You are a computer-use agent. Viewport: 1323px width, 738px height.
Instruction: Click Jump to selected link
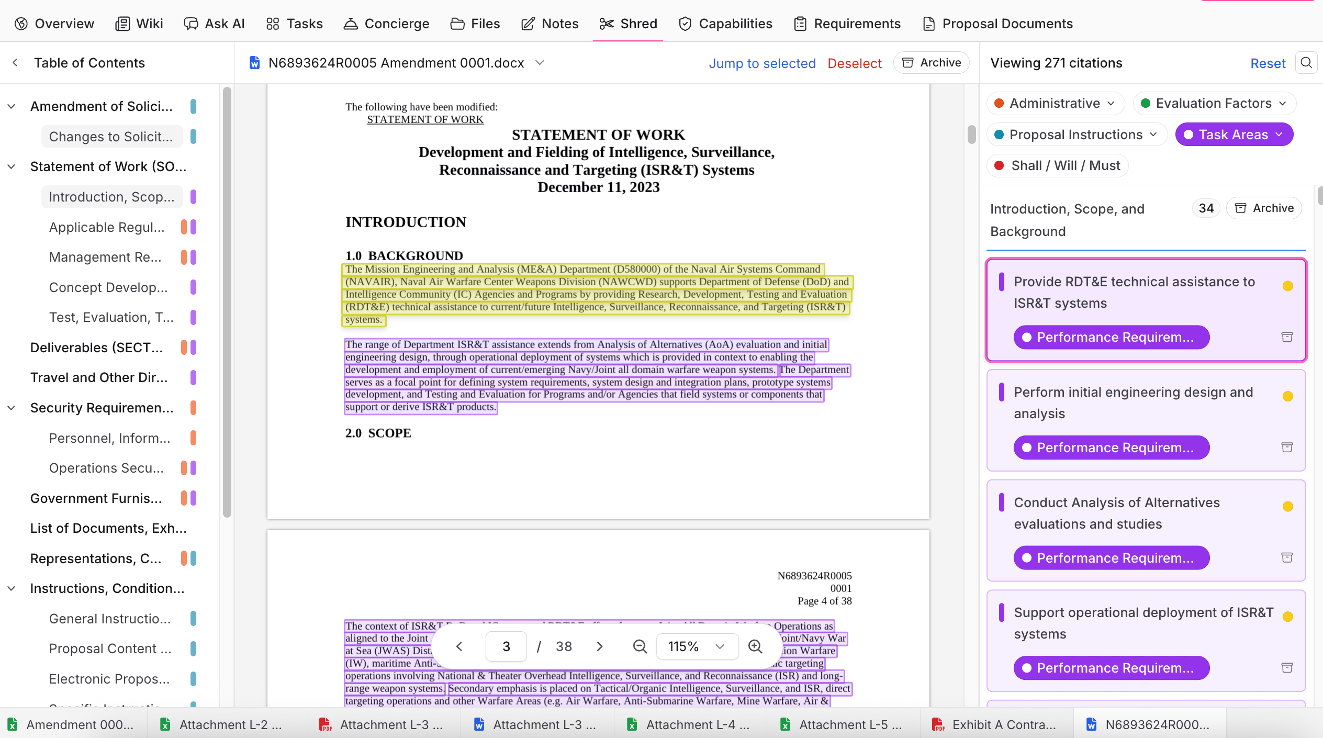(762, 63)
